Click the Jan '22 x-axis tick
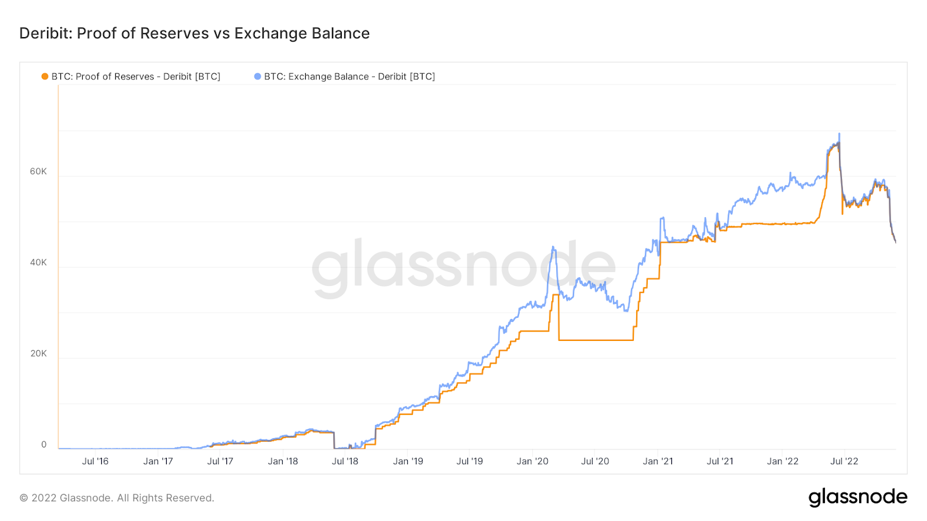Screen dimensions: 927x521 [783, 461]
